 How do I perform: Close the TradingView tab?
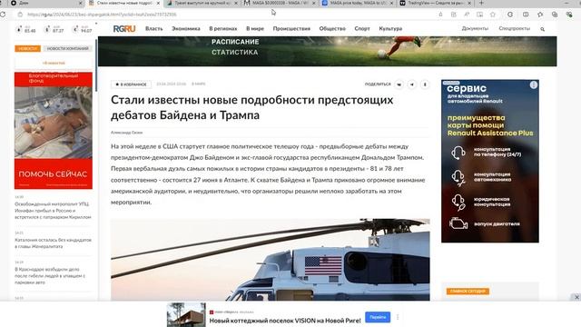[469, 3]
